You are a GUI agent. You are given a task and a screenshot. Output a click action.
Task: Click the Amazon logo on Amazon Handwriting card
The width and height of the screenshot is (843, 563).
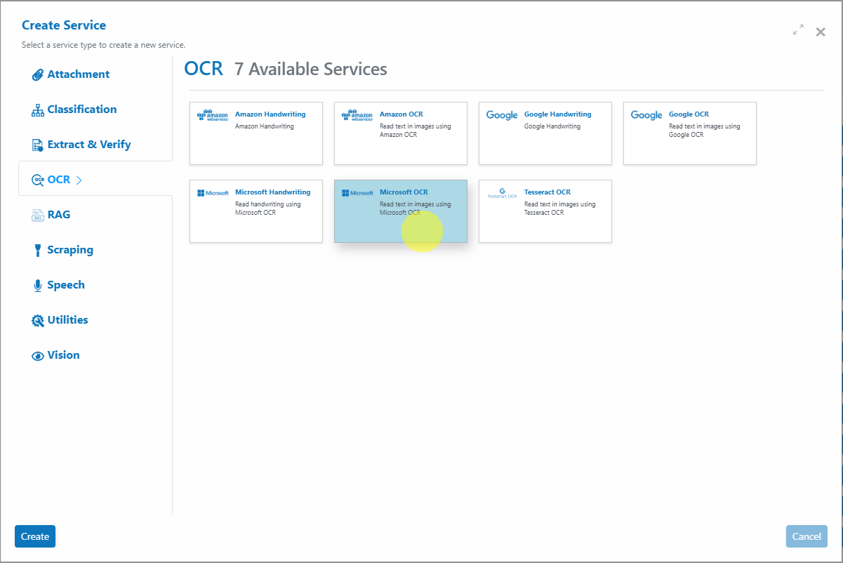click(213, 115)
